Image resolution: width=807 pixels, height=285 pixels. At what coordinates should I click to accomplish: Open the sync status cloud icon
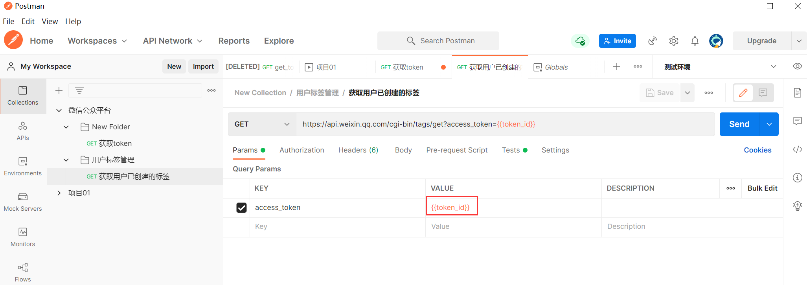pos(580,41)
